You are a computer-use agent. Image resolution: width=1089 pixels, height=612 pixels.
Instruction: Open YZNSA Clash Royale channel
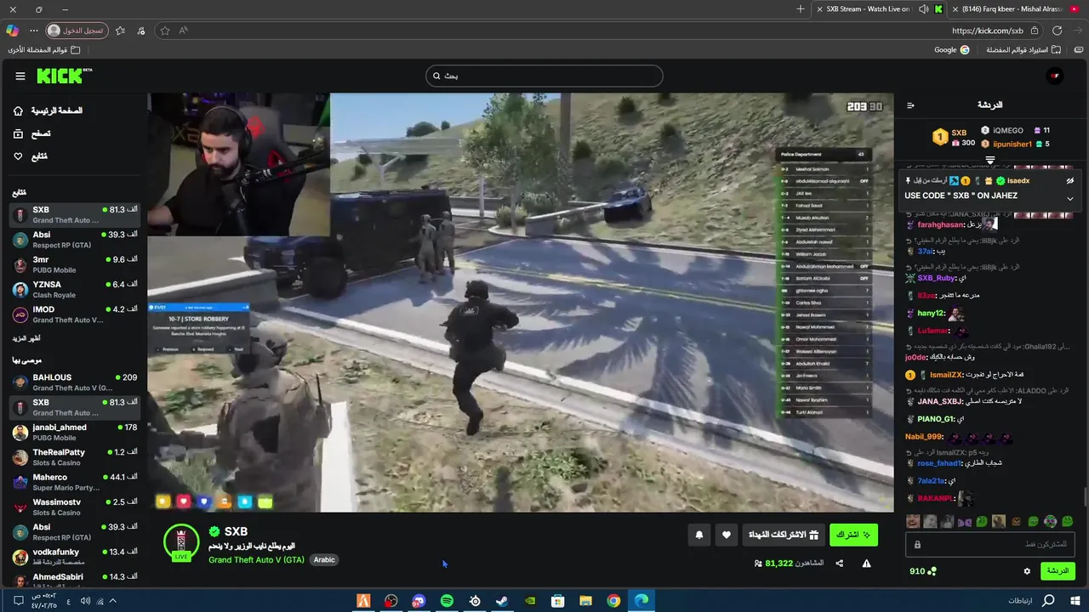point(75,290)
